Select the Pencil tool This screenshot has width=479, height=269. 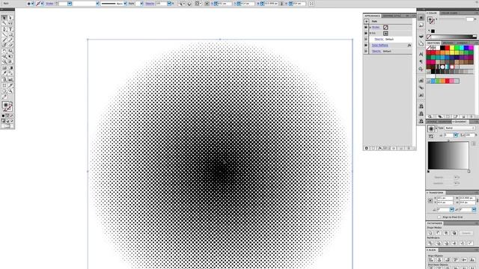tap(10, 40)
